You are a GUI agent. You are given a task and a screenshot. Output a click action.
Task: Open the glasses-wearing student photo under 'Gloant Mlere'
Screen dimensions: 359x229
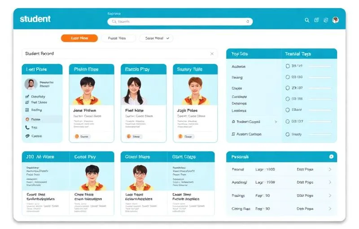coord(140,178)
